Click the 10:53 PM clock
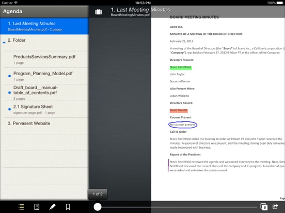The image size is (285, 213). coord(142,3)
